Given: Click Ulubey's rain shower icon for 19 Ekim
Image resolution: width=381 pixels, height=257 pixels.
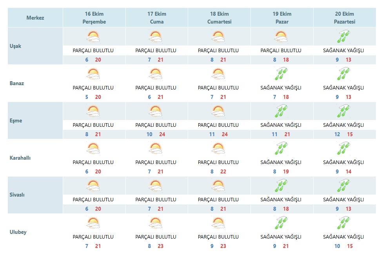Looking at the screenshot, I should [281, 223].
